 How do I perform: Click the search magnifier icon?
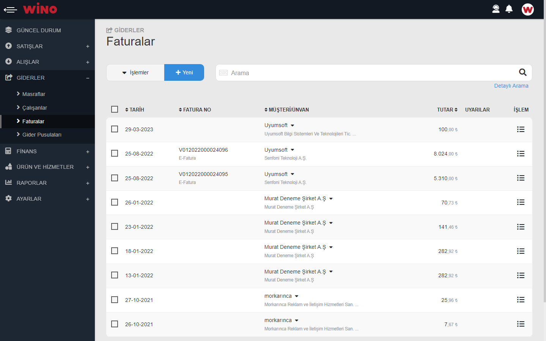point(522,72)
